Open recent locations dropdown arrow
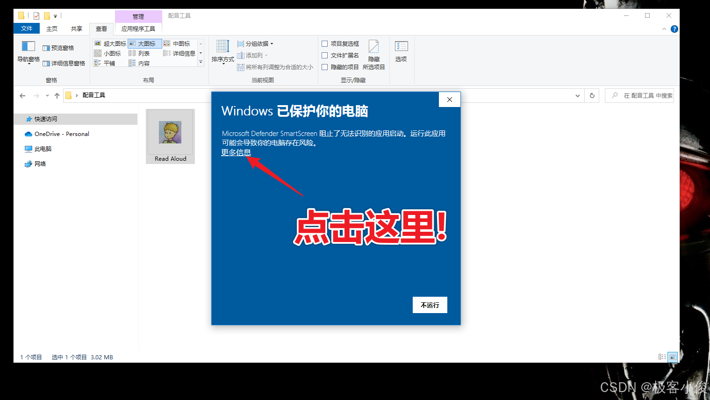 click(47, 95)
